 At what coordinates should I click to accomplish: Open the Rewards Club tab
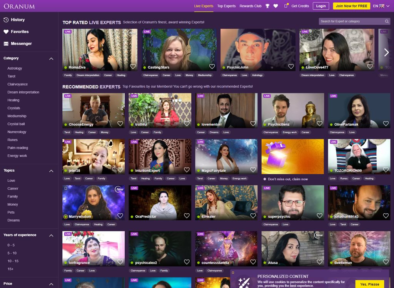pos(250,6)
